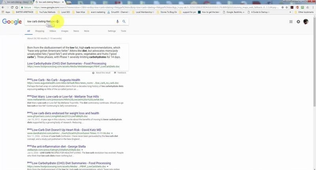Click the Google logo
The width and height of the screenshot is (316, 170).
point(12,22)
